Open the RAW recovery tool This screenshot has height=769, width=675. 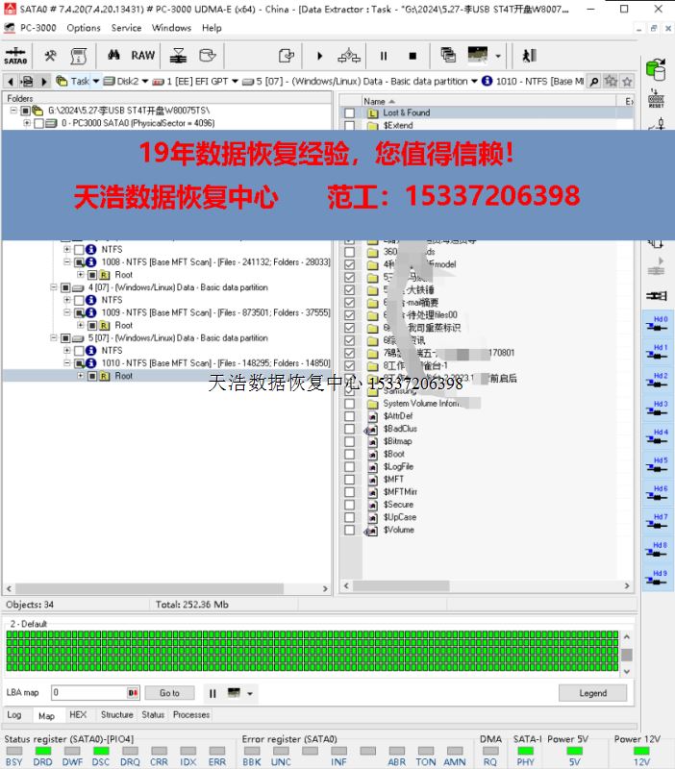click(x=143, y=56)
